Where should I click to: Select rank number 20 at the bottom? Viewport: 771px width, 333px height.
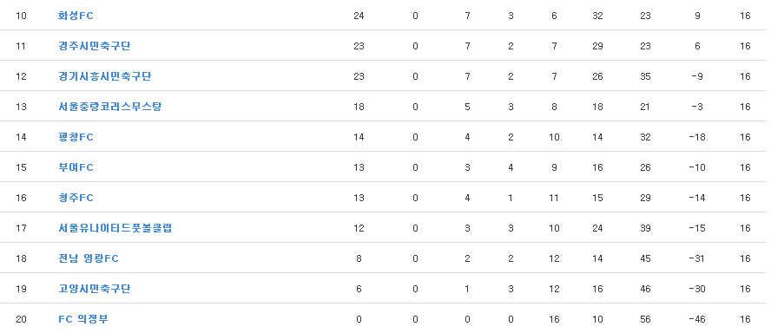pyautogui.click(x=21, y=319)
